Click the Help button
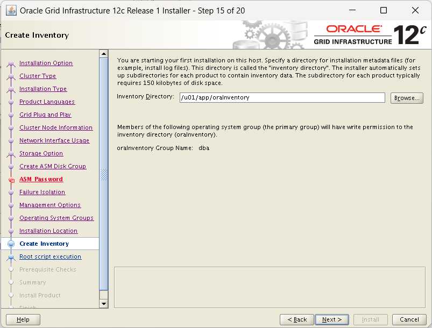Viewport: 432px width, 328px height. (23, 320)
